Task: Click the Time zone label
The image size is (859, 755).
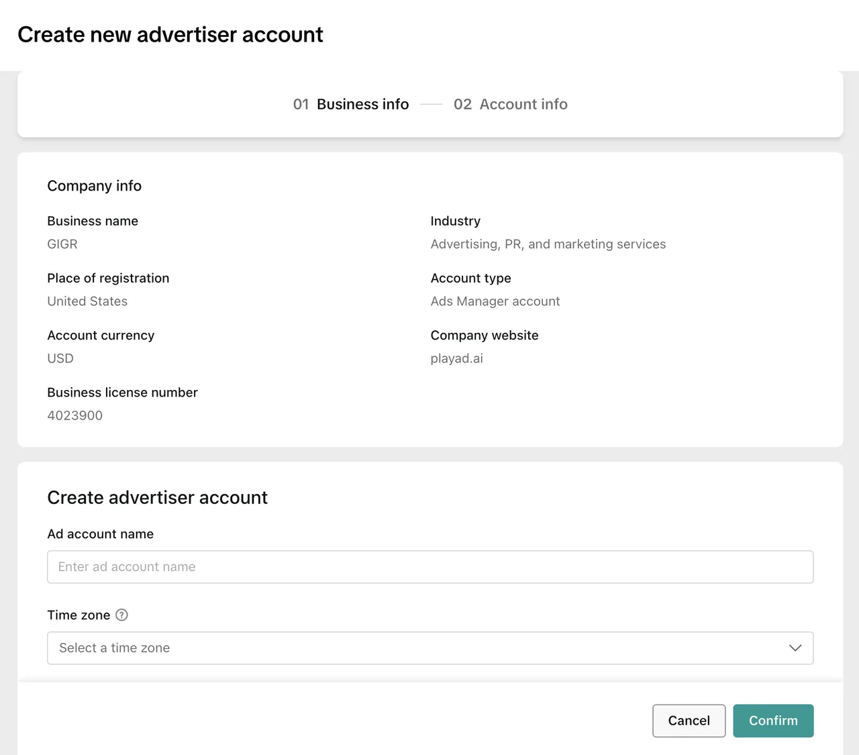Action: (79, 615)
